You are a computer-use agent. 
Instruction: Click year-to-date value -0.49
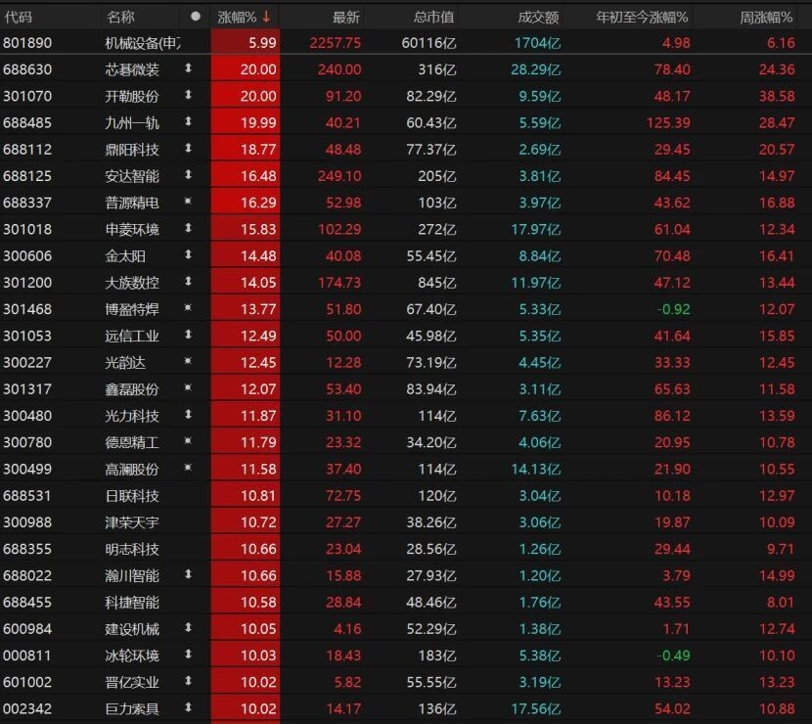[x=673, y=656]
